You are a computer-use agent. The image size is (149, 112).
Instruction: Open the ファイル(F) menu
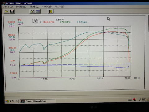[8, 7]
